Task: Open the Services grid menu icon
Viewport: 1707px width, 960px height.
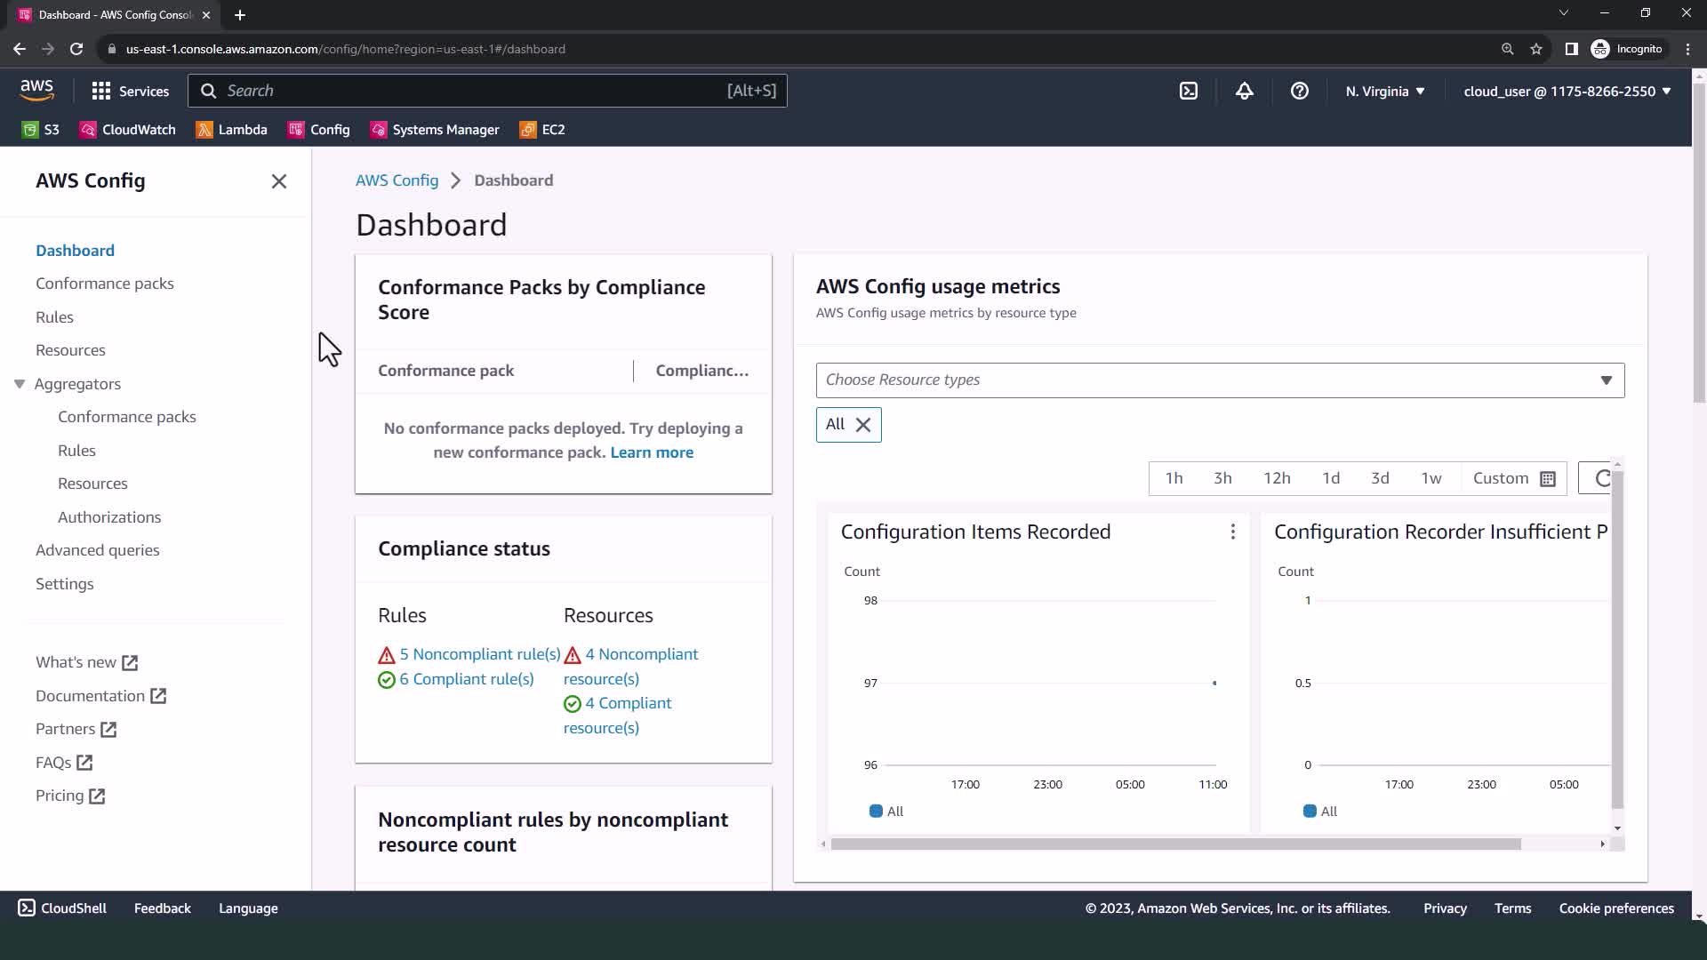Action: click(x=101, y=91)
